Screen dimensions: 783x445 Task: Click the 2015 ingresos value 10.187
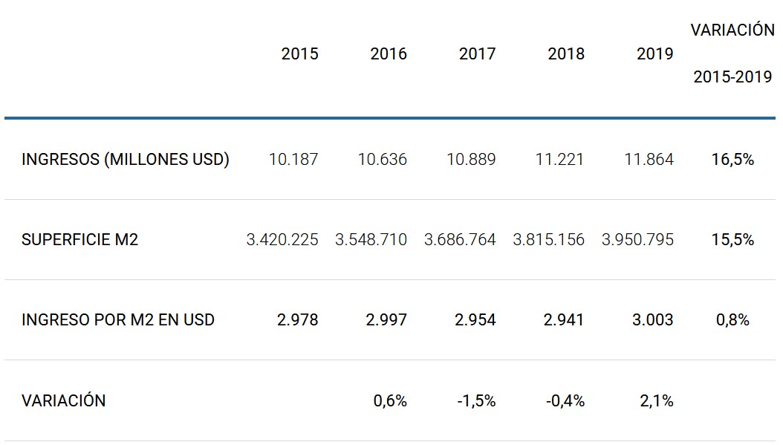click(294, 160)
